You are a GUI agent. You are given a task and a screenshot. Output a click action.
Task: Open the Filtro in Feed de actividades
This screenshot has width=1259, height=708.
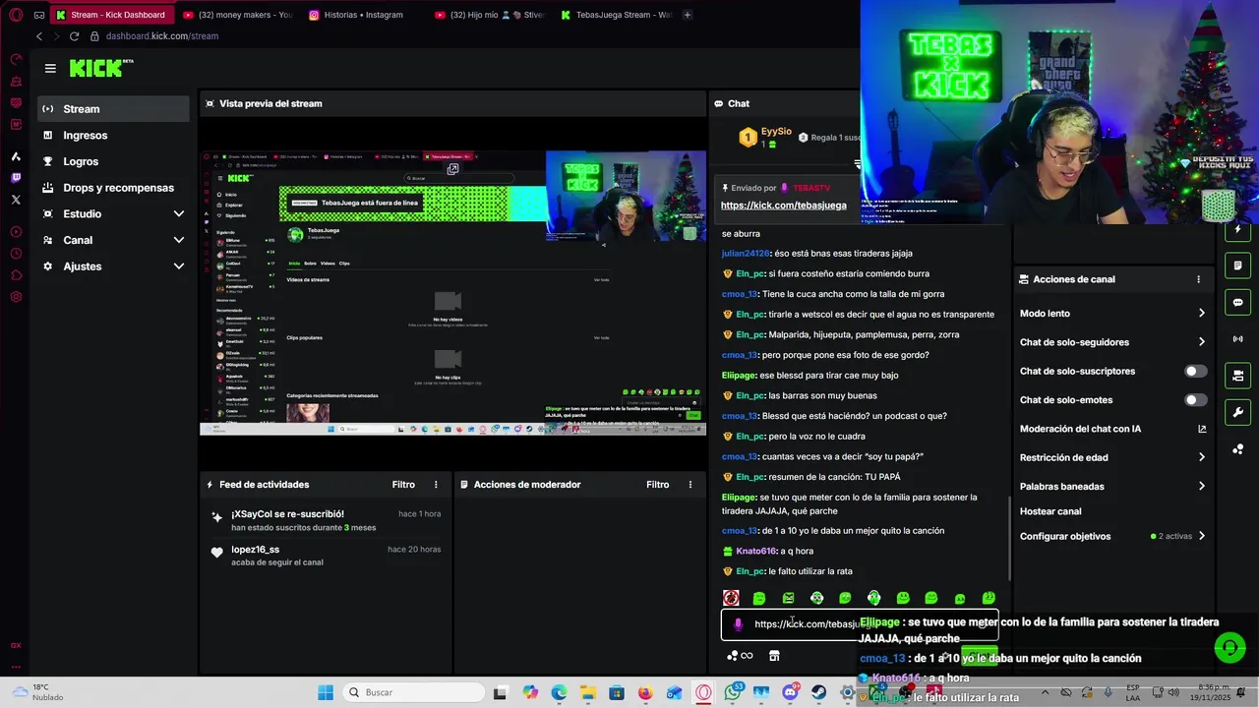[403, 485]
